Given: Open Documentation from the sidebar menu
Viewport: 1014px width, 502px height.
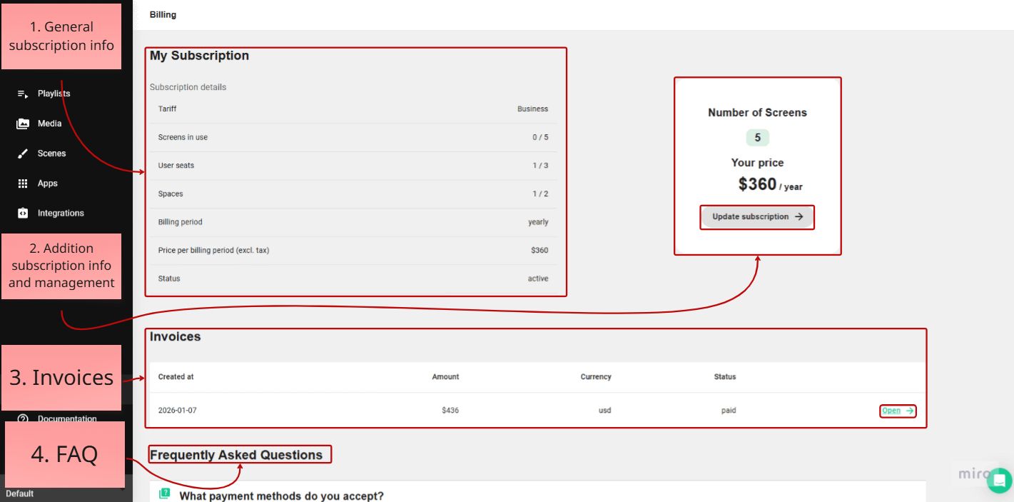Looking at the screenshot, I should (x=67, y=418).
